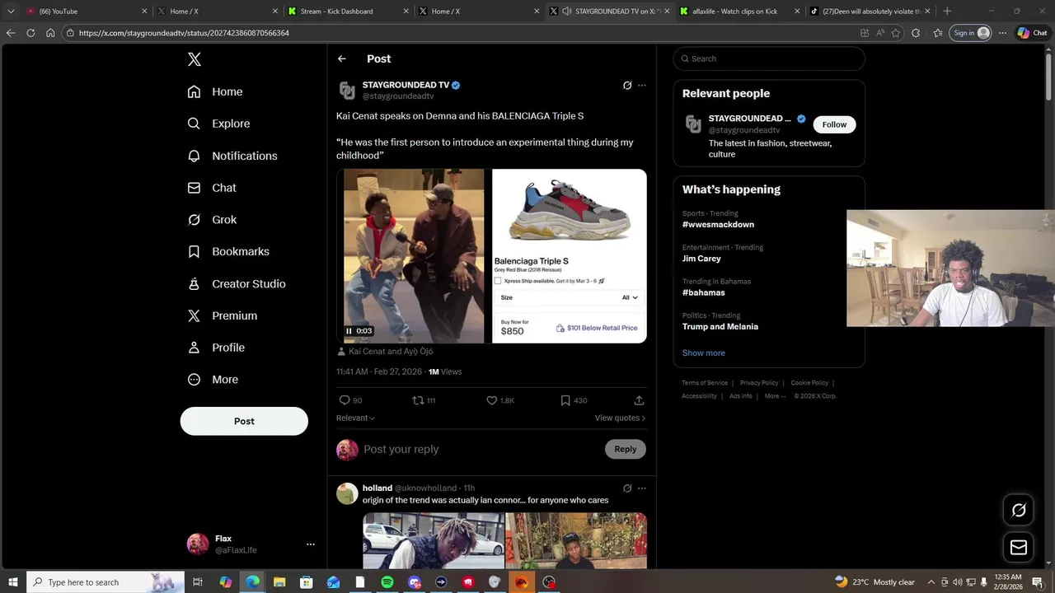Open Terms of Service link
This screenshot has height=593, width=1055.
[705, 383]
